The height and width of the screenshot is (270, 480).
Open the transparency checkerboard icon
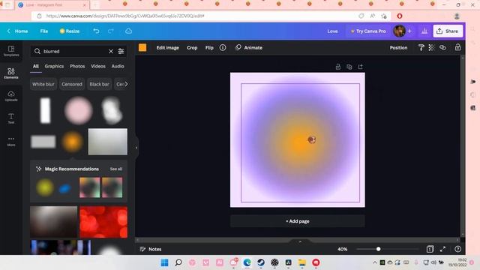click(432, 47)
